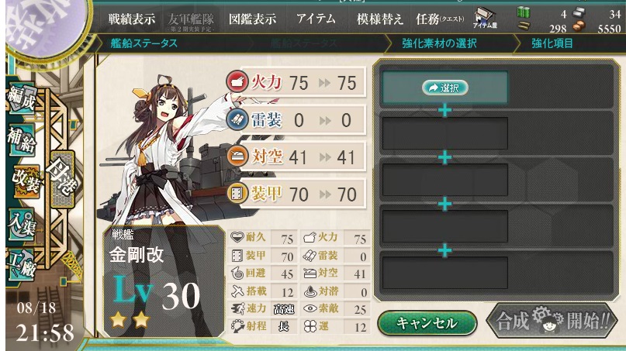
Task: Start modernization with 合成開始 button
Action: pyautogui.click(x=552, y=320)
